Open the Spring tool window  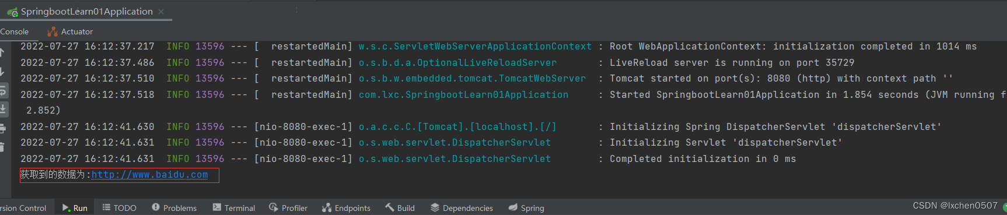[x=526, y=208]
